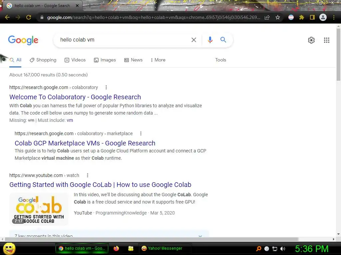This screenshot has height=255, width=341.
Task: Open More search filters dropdown
Action: [158, 60]
